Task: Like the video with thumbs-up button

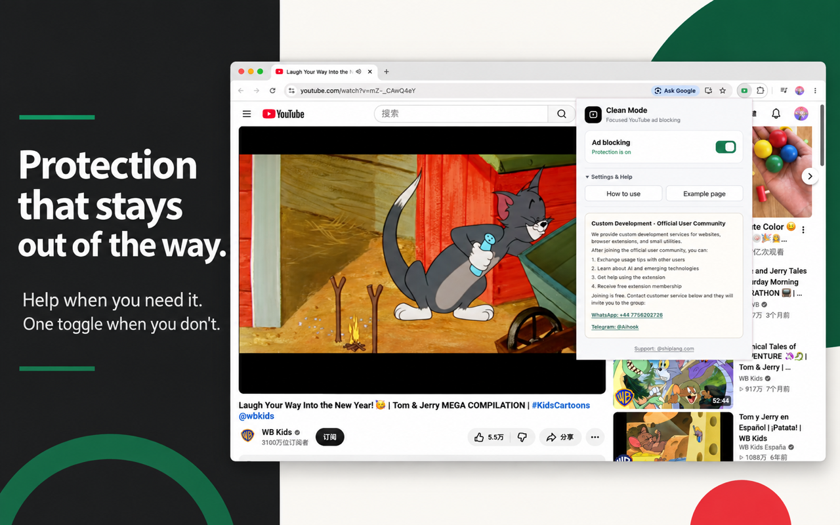Action: click(488, 437)
